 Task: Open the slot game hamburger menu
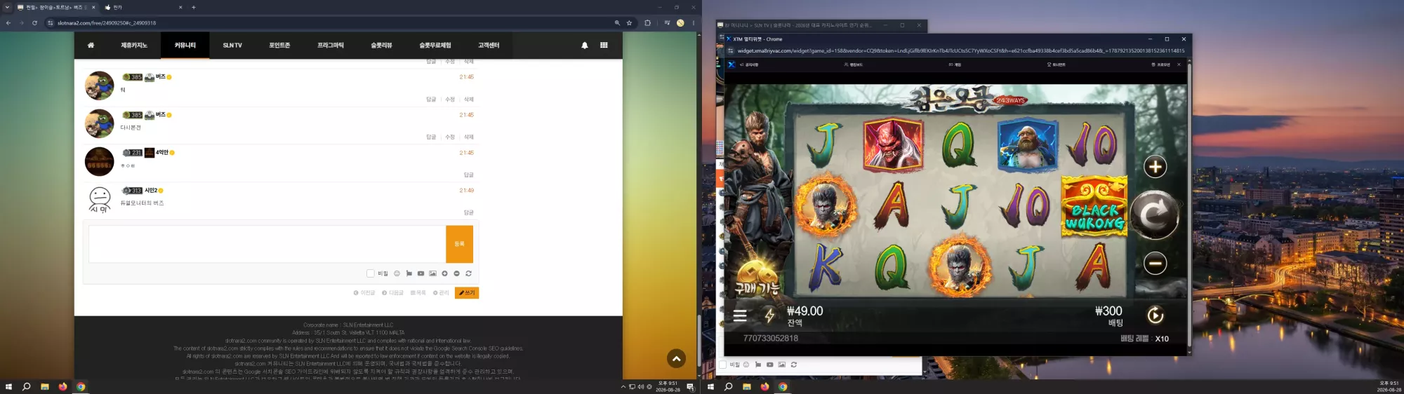coord(740,315)
